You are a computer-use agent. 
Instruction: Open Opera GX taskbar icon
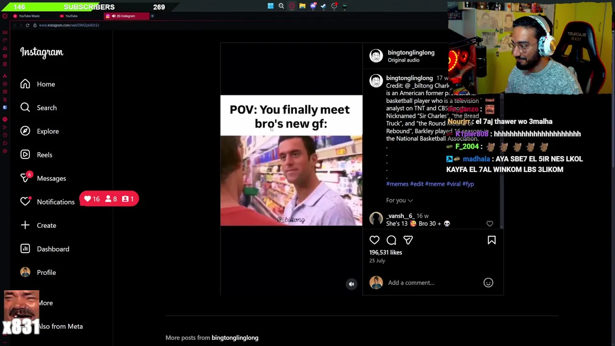(x=292, y=6)
